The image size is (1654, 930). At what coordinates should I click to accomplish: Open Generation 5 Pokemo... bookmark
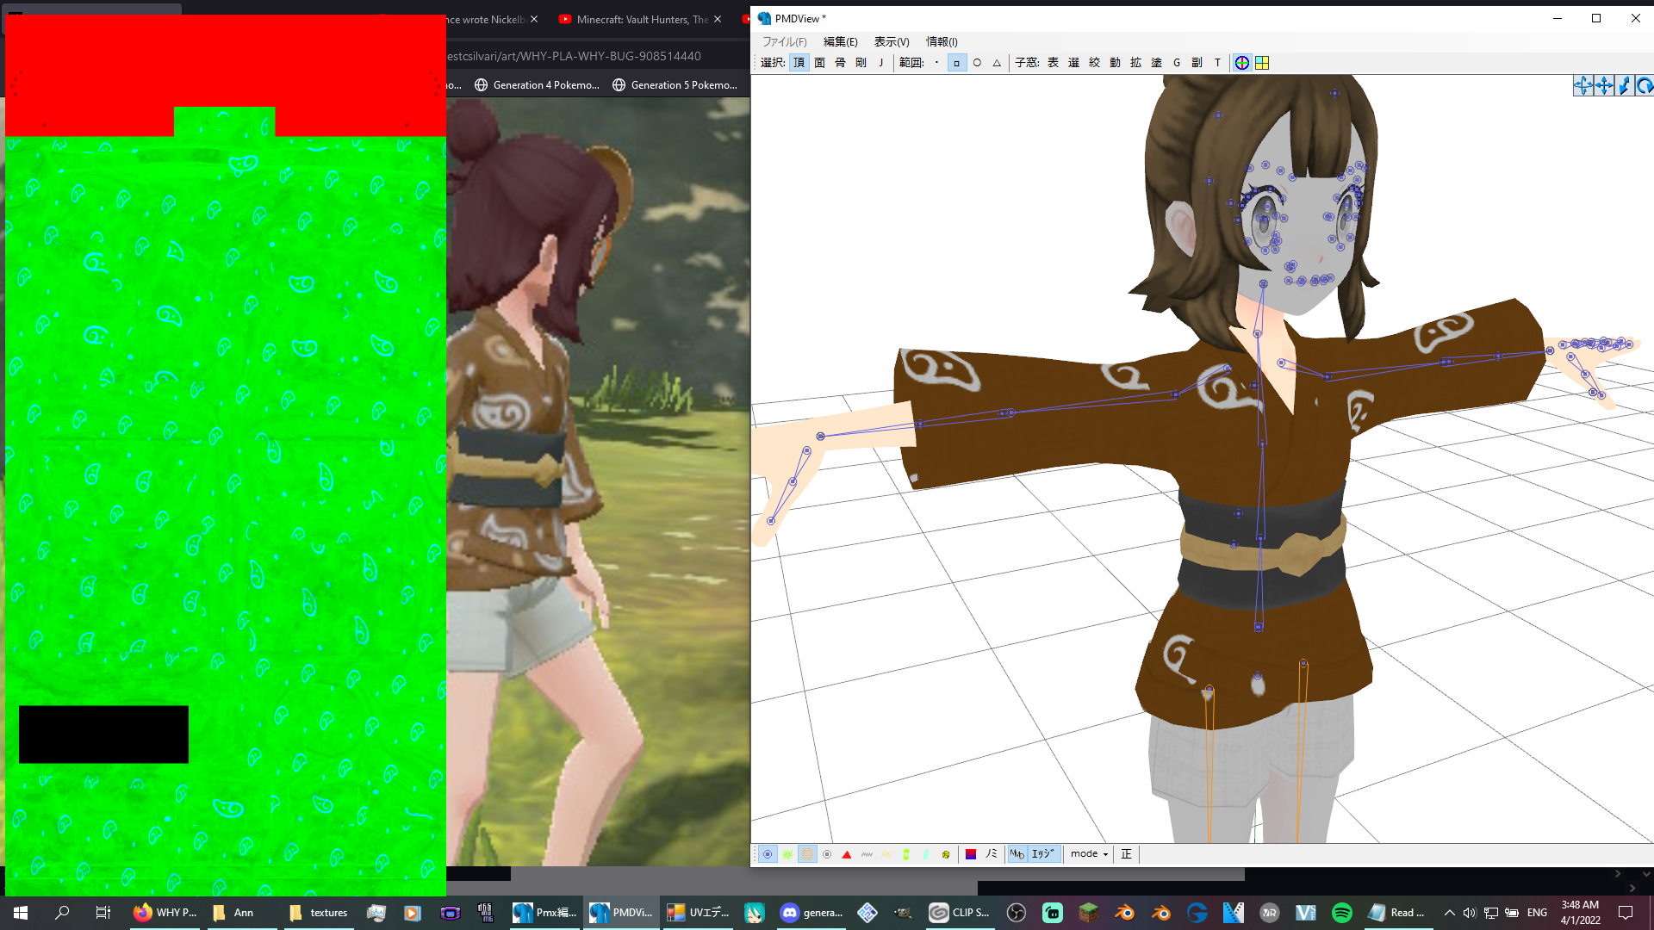coord(675,85)
